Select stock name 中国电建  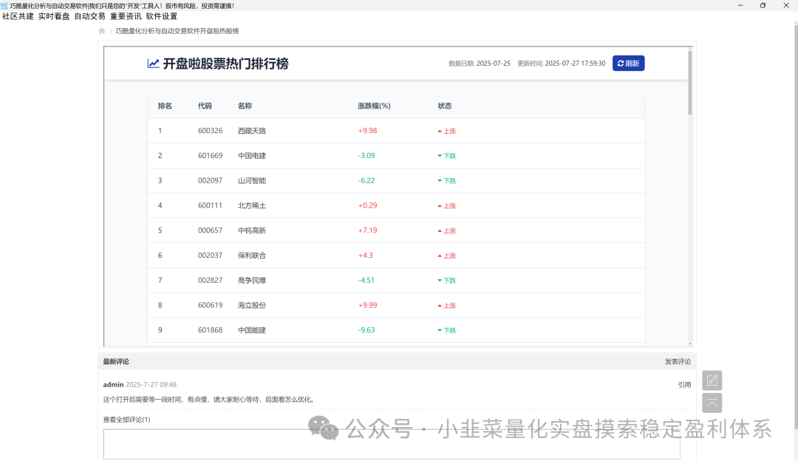pos(252,156)
